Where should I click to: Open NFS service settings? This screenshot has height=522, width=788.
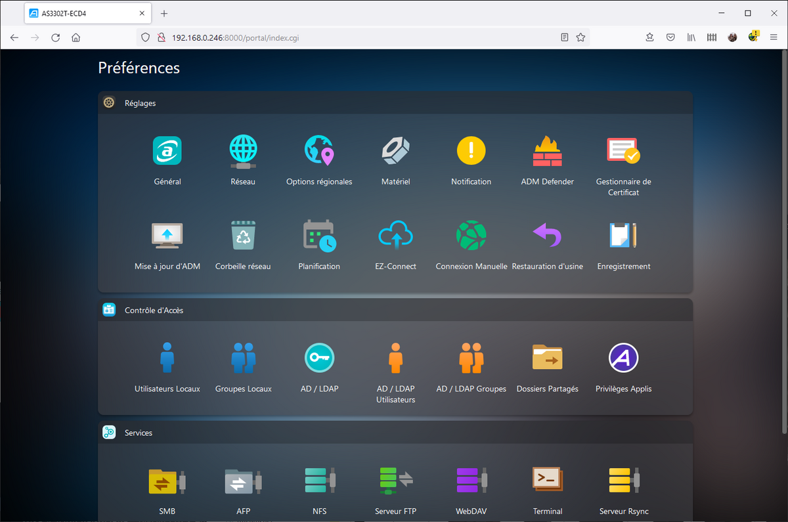point(319,480)
